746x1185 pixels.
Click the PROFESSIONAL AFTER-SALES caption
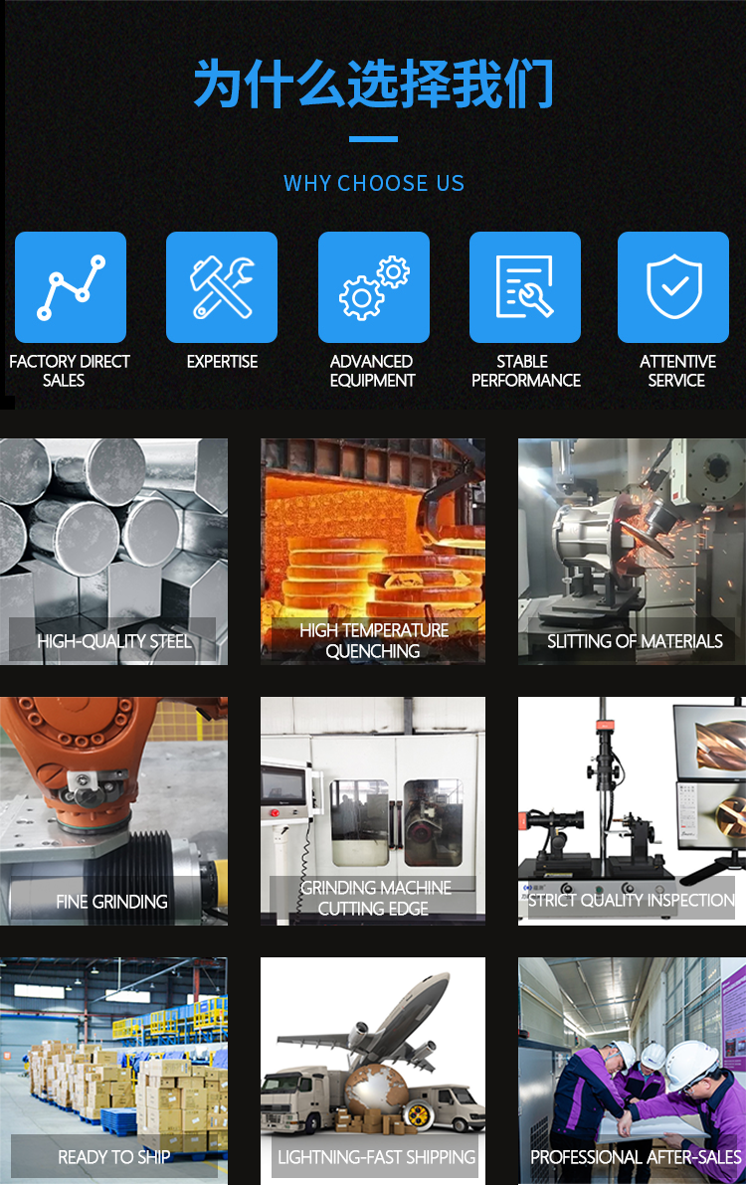pyautogui.click(x=636, y=1156)
